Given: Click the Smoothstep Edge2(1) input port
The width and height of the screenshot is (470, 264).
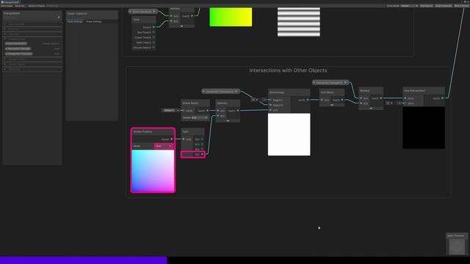Looking at the screenshot, I should 271,105.
